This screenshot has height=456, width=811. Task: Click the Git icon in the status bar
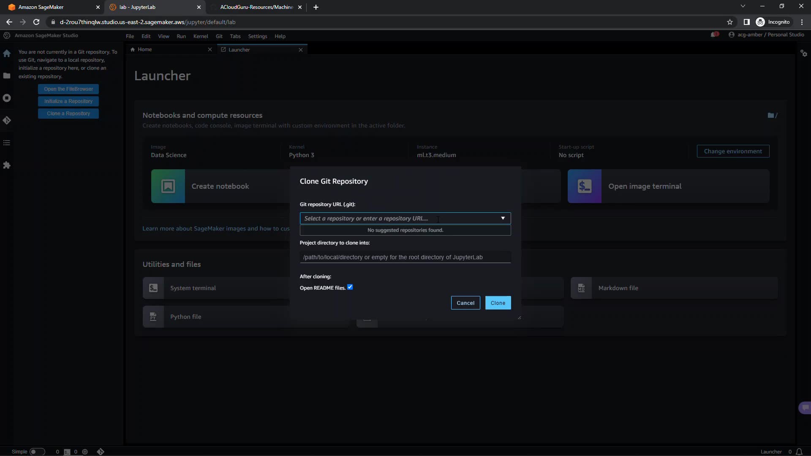point(101,452)
